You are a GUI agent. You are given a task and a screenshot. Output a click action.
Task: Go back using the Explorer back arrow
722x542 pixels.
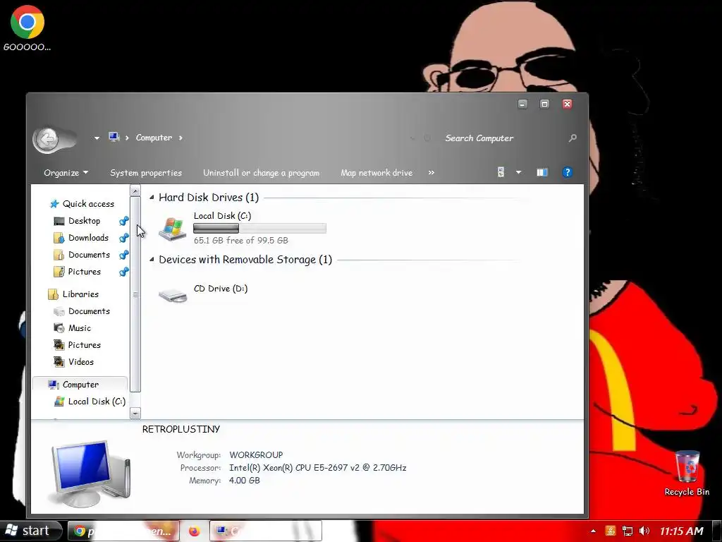47,138
